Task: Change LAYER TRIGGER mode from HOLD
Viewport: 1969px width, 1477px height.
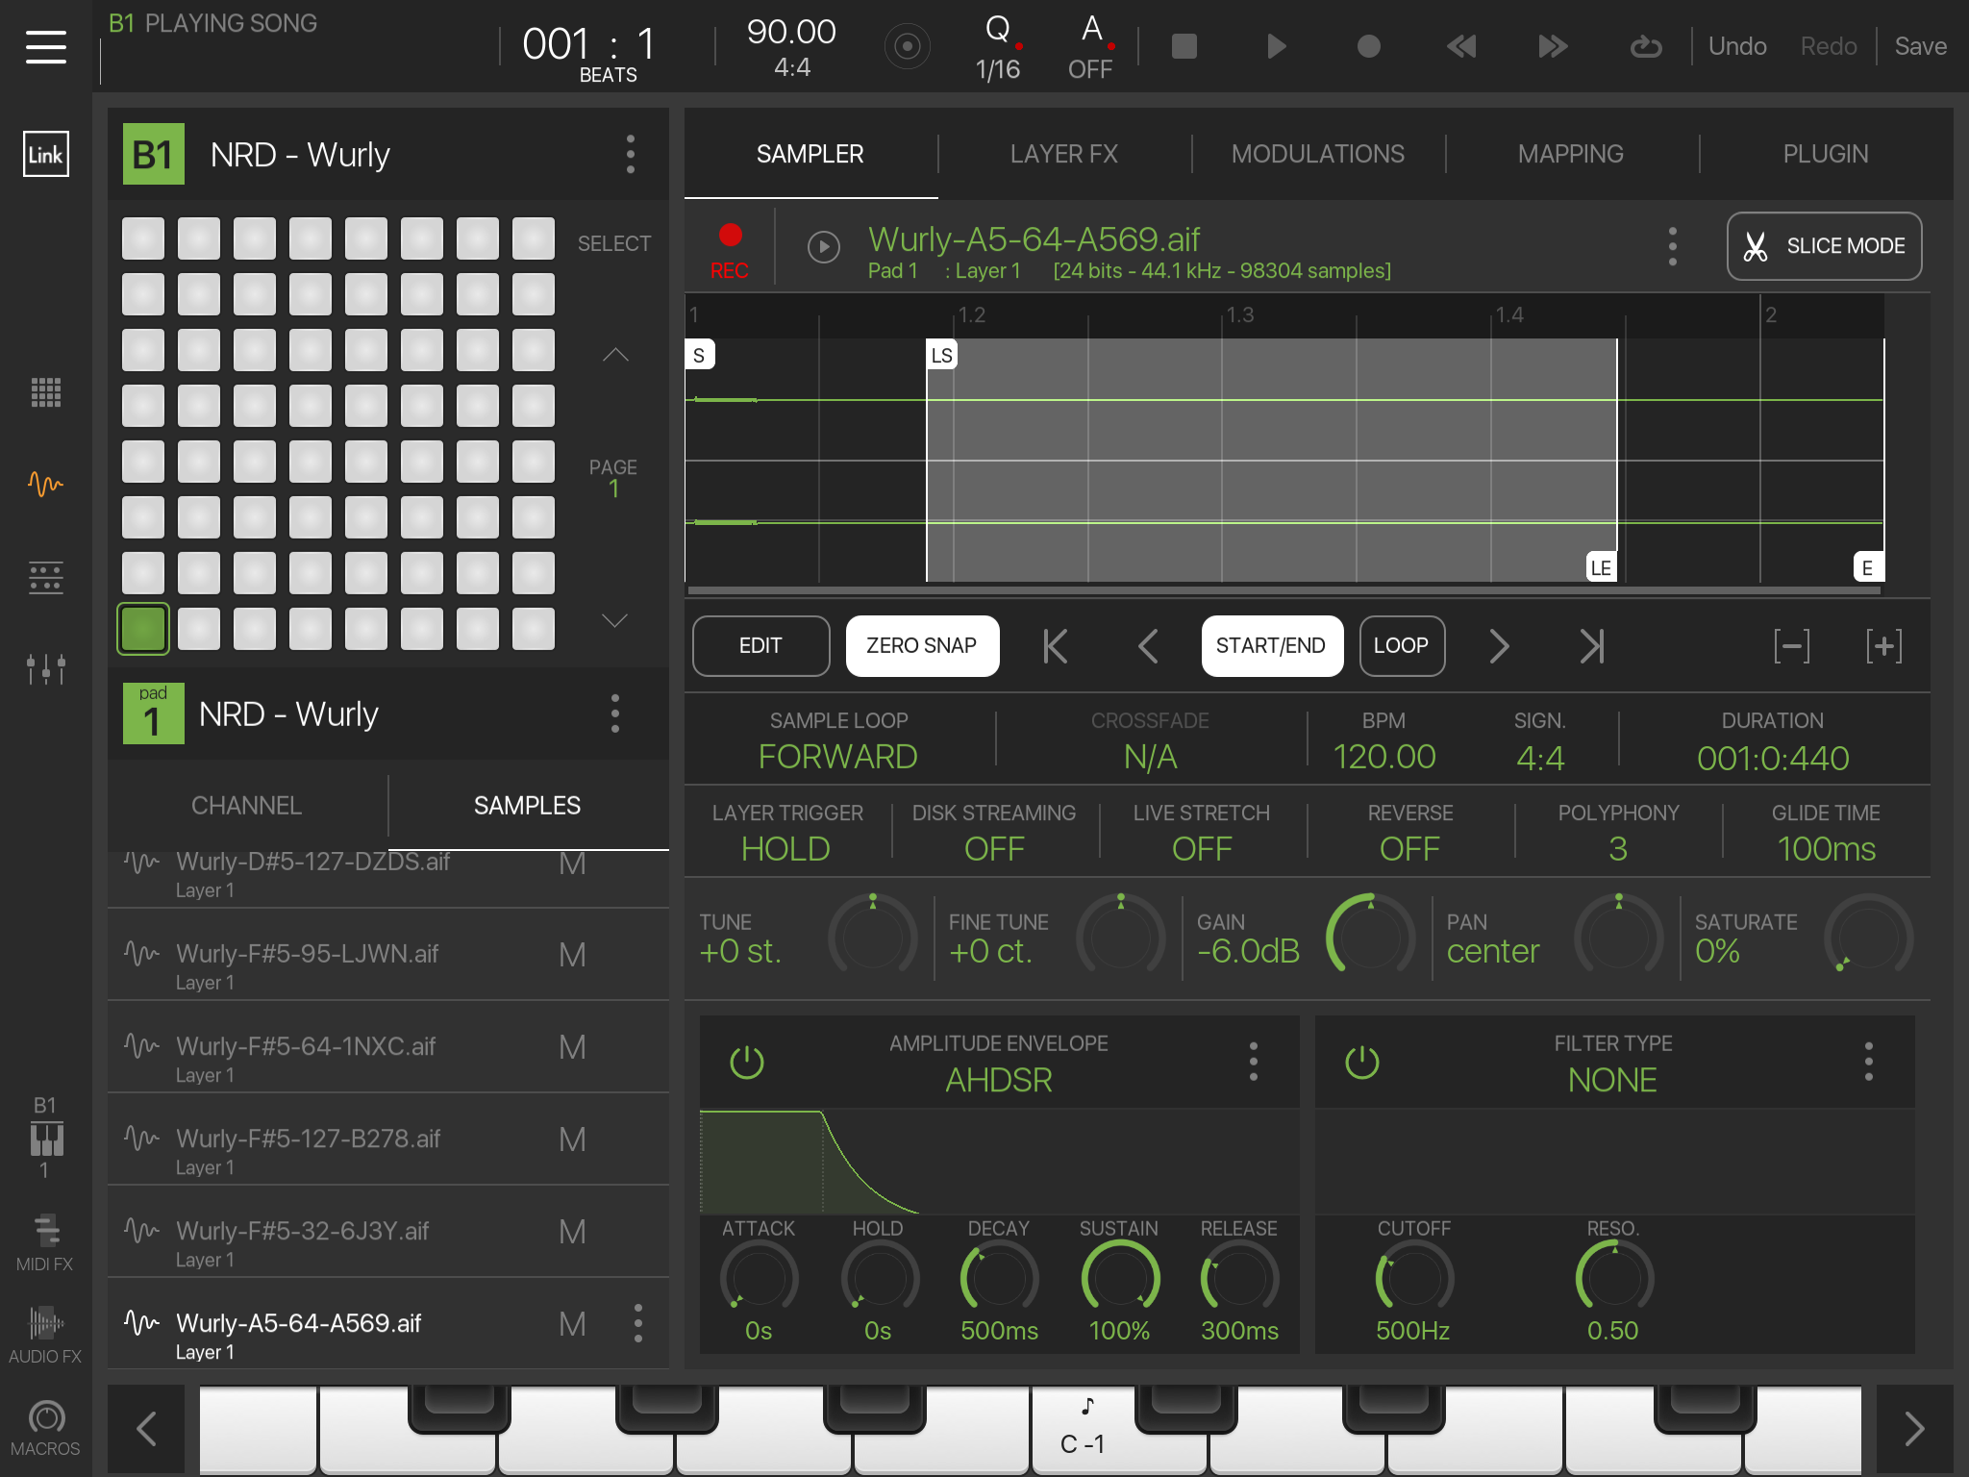Action: 785,849
